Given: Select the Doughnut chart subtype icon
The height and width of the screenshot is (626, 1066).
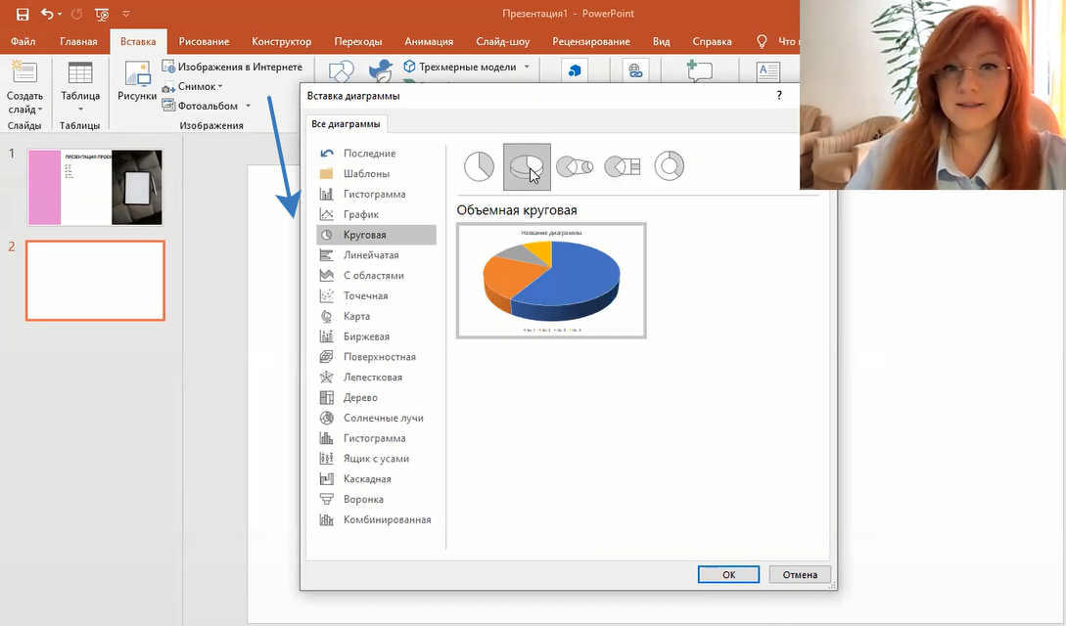Looking at the screenshot, I should tap(669, 166).
